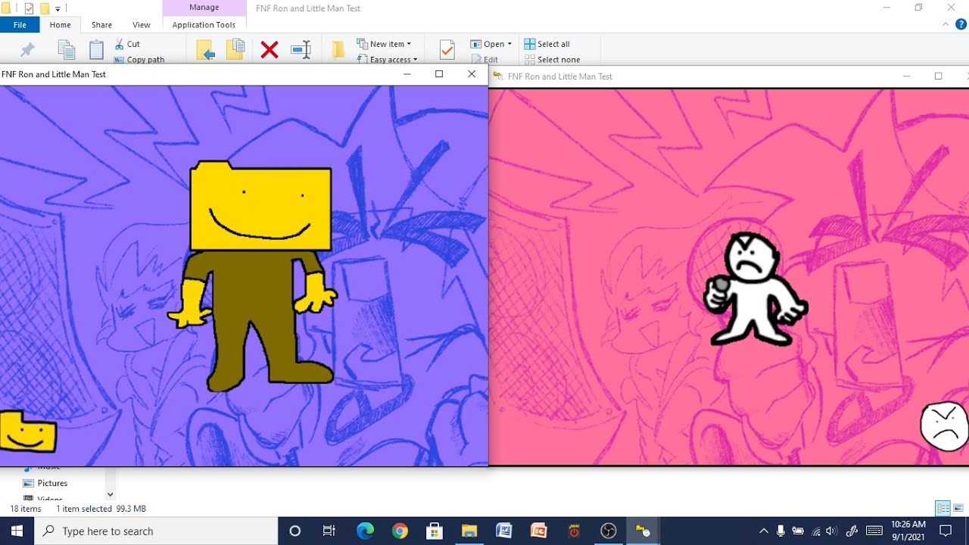Open Microsoft Word from taskbar
The image size is (969, 545).
tap(504, 531)
